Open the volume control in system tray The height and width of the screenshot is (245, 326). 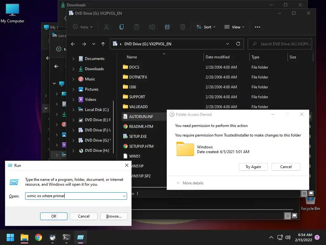288,237
